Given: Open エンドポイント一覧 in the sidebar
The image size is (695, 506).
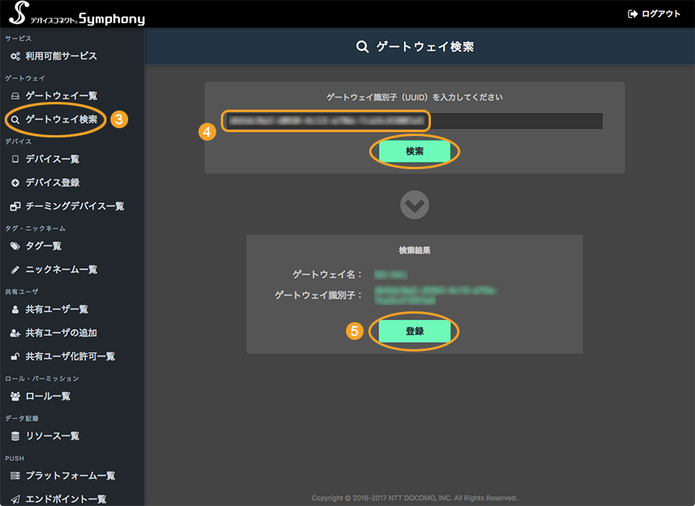Looking at the screenshot, I should tap(66, 499).
